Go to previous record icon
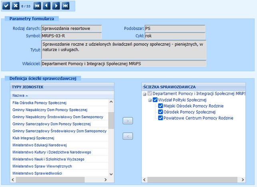The height and width of the screenshot is (187, 257). click(x=47, y=6)
